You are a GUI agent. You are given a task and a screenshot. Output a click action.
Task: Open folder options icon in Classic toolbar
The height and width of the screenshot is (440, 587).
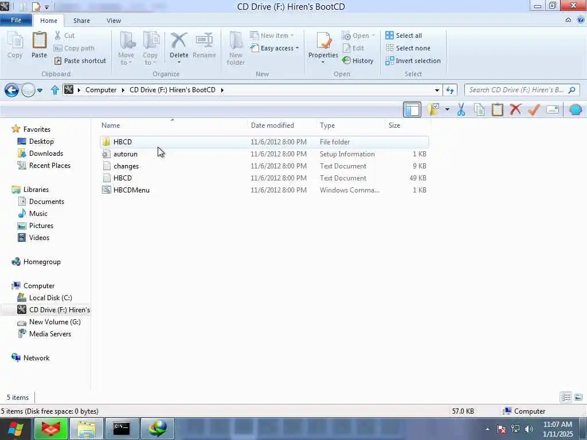[x=433, y=109]
